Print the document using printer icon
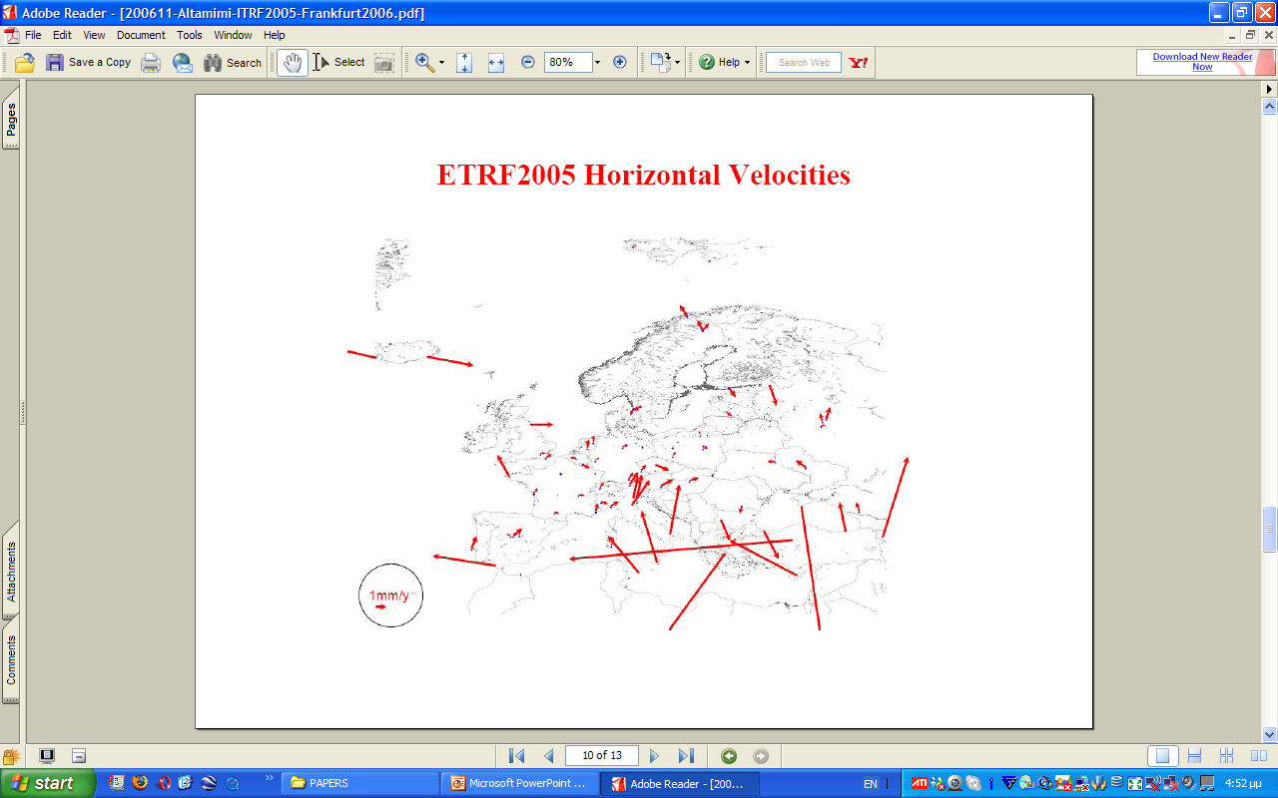The width and height of the screenshot is (1278, 798). [151, 62]
